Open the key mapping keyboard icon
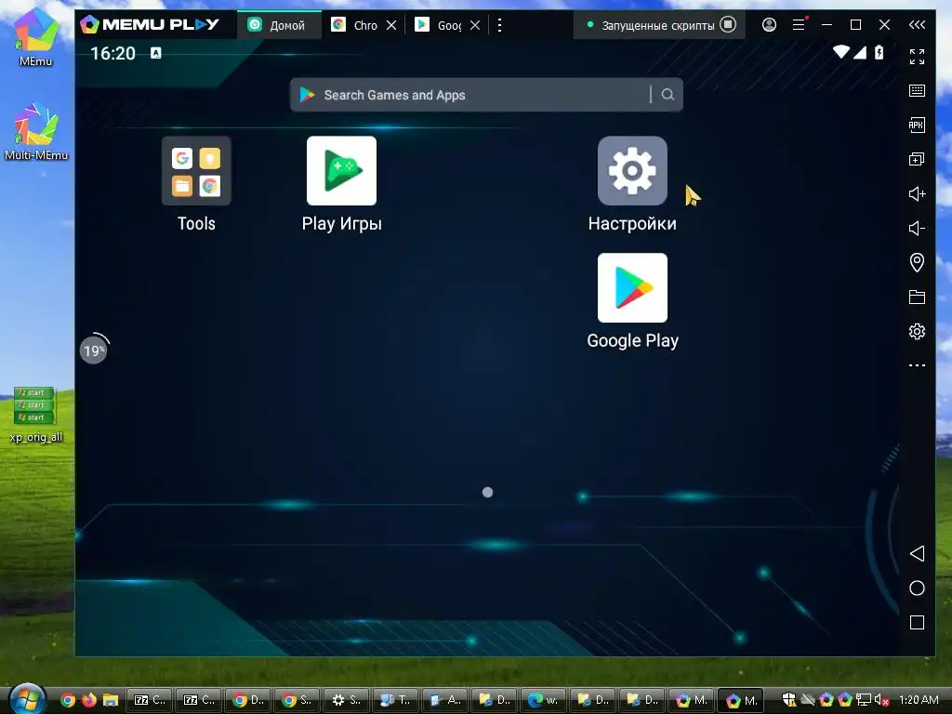This screenshot has height=714, width=952. click(x=917, y=90)
